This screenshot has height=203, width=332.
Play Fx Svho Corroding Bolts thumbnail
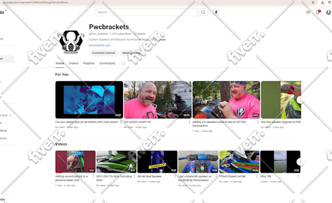[117, 162]
